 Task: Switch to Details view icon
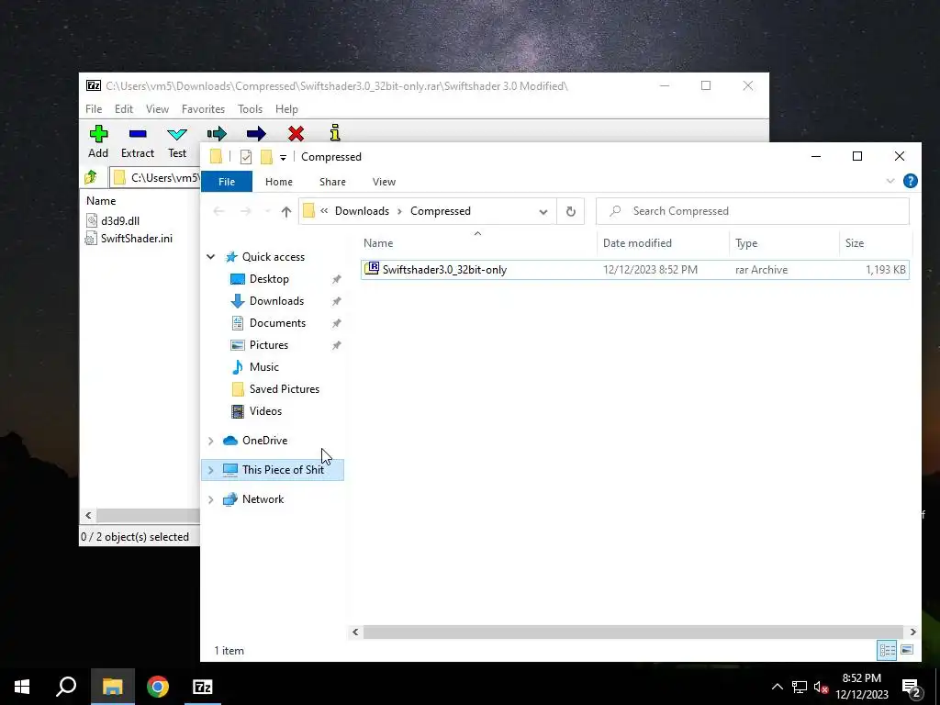tap(887, 650)
